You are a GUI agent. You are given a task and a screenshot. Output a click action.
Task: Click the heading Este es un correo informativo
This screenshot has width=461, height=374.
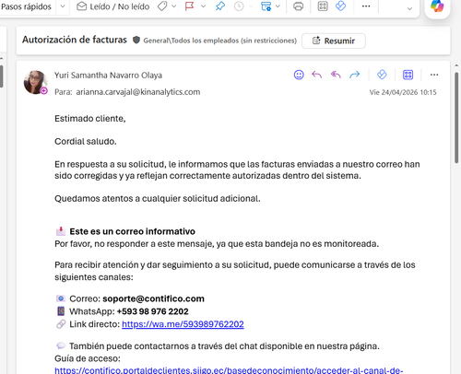132,231
